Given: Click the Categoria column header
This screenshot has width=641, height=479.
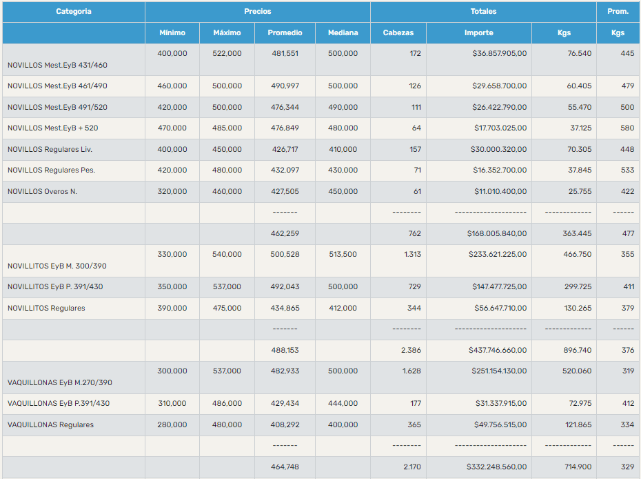Looking at the screenshot, I should pos(73,12).
